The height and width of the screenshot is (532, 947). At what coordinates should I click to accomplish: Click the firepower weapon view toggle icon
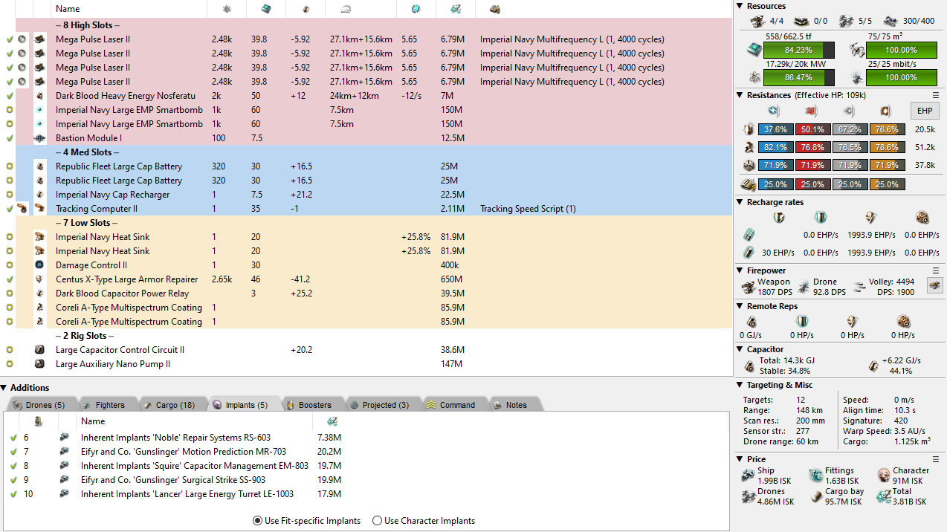tap(934, 285)
